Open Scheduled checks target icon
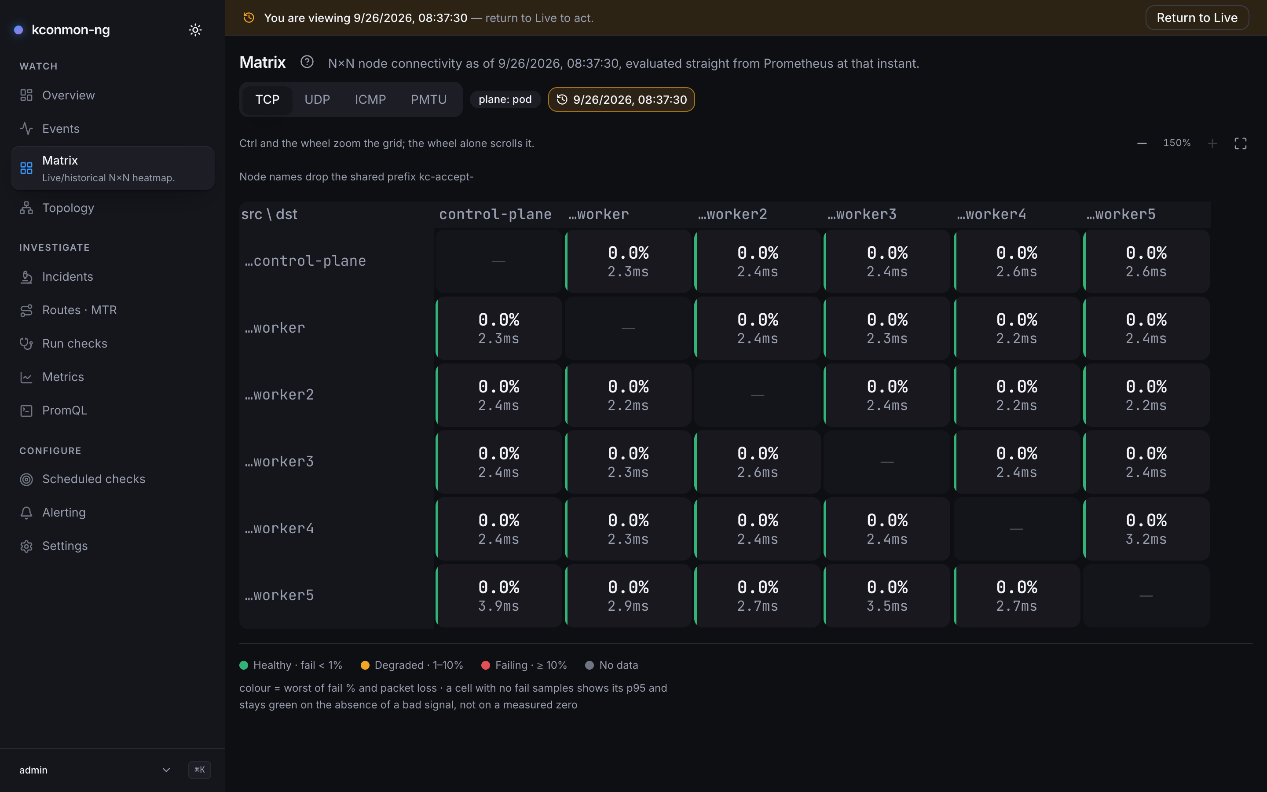The width and height of the screenshot is (1267, 792). coord(26,479)
